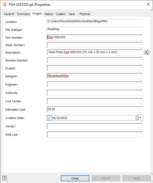Click the Estimated Cost field
The width and height of the screenshot is (153, 183).
95,109
